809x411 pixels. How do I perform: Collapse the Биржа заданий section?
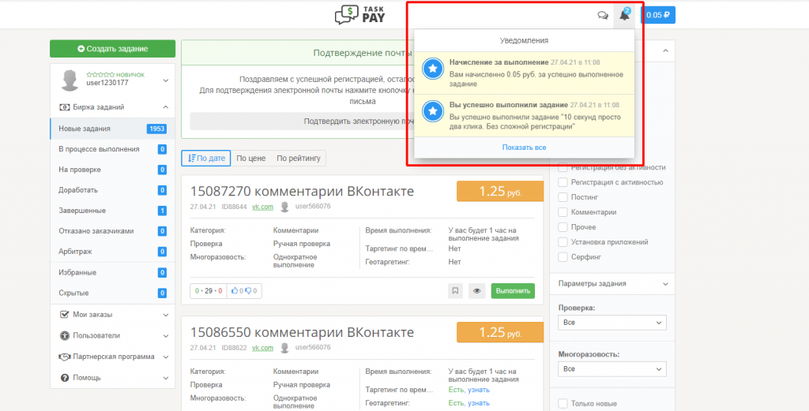point(166,107)
